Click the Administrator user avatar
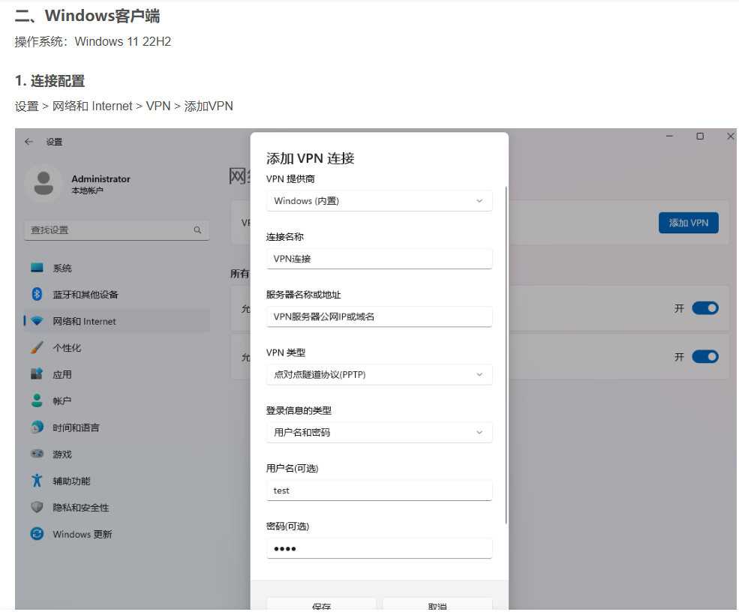Viewport: 739px width, 615px height. coord(44,183)
